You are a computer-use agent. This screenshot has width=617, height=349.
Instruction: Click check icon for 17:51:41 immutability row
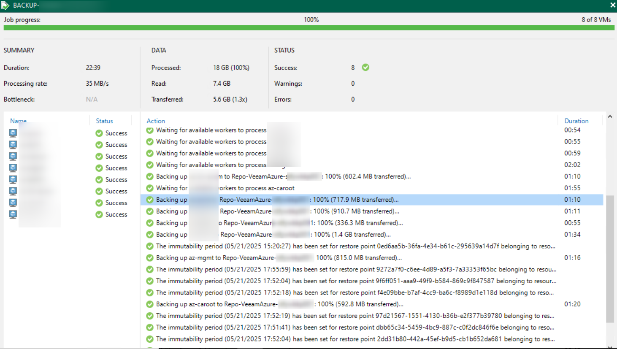pos(150,327)
